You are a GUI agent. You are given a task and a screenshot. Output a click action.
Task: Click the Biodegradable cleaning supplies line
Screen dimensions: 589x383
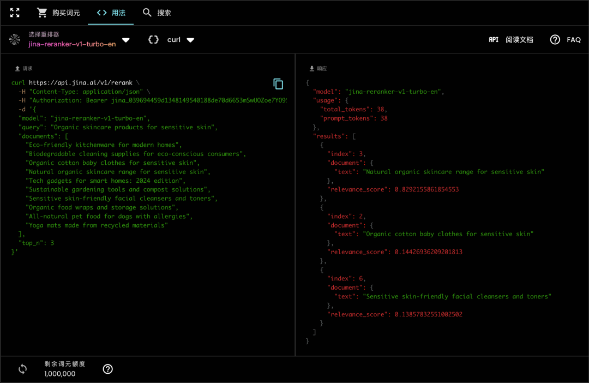[x=136, y=154]
